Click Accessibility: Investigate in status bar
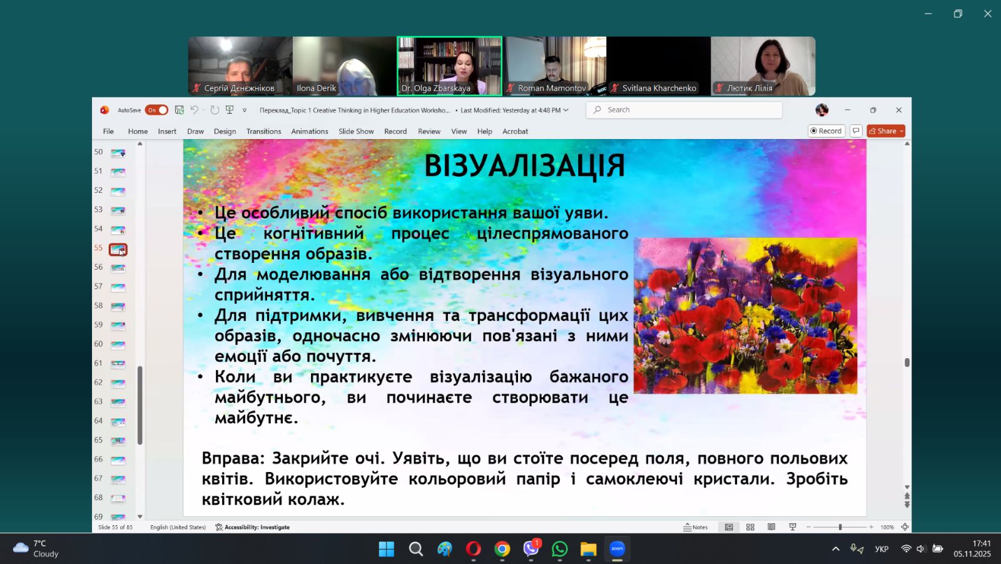 pyautogui.click(x=253, y=527)
